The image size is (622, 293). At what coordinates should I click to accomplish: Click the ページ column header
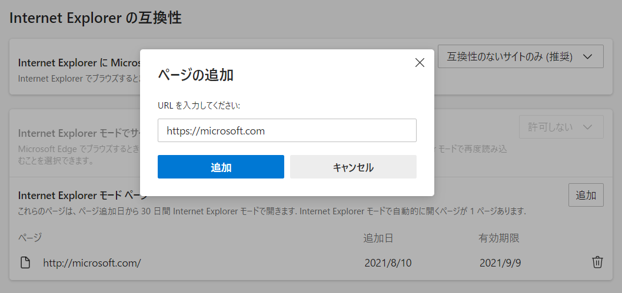click(x=30, y=238)
